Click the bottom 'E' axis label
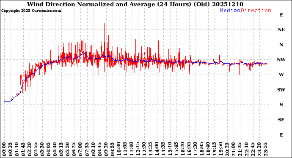Viewport: 292px width, 158px height. click(x=281, y=135)
